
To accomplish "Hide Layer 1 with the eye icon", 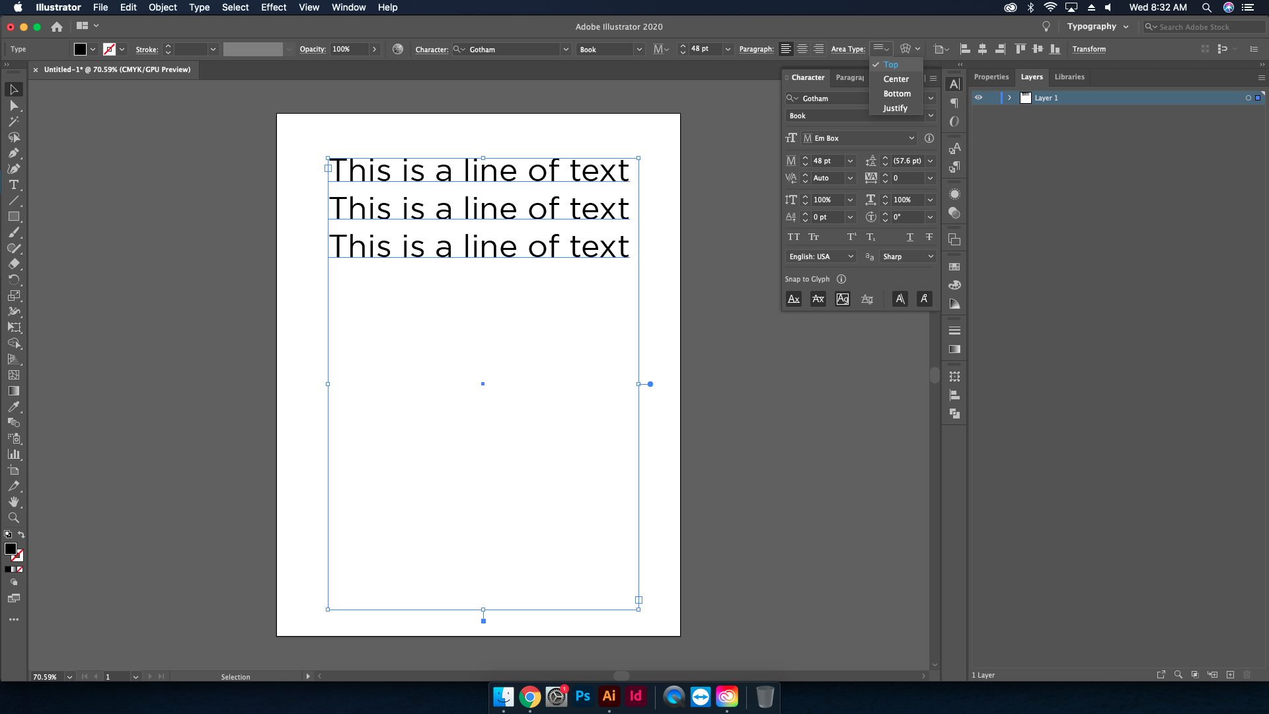I will coord(978,98).
